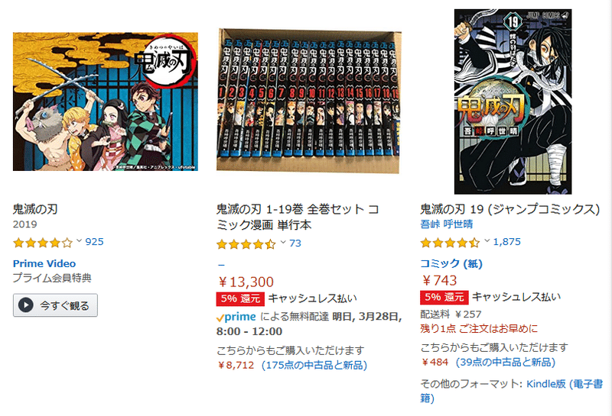Image resolution: width=612 pixels, height=416 pixels.
Task: Click the play icon in 今すぐ観る button
Action: [26, 305]
